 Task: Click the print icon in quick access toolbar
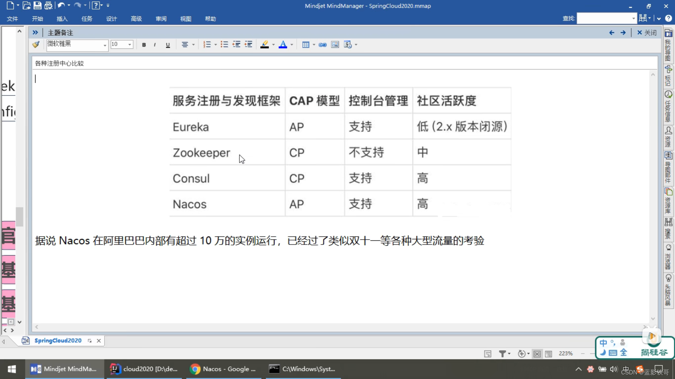click(x=49, y=6)
